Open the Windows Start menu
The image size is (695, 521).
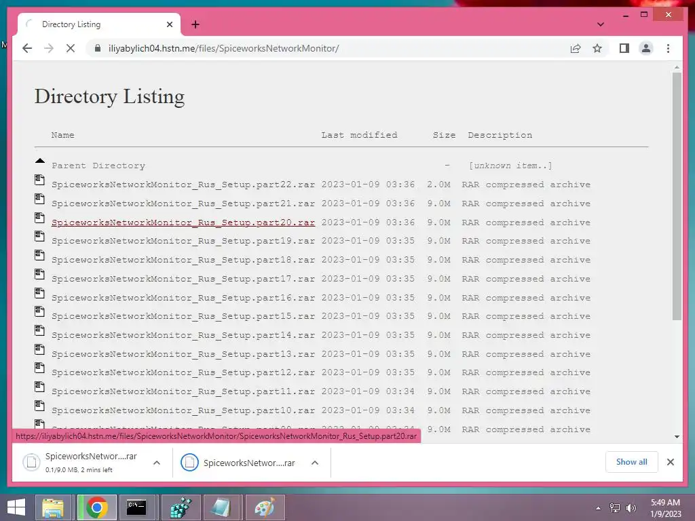16,507
